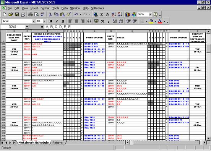
Task: Toggle Bold formatting
Action: coord(51,21)
